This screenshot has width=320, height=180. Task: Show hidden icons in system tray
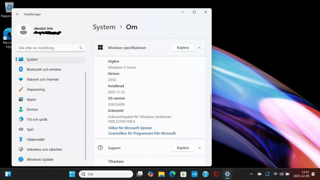[251, 174]
